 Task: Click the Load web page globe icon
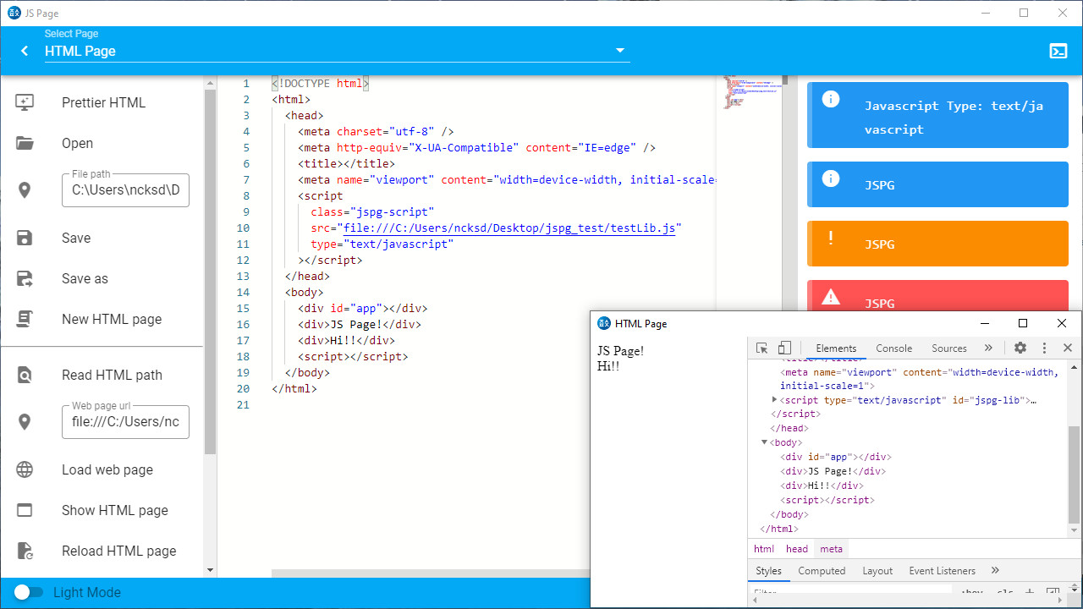pyautogui.click(x=25, y=469)
